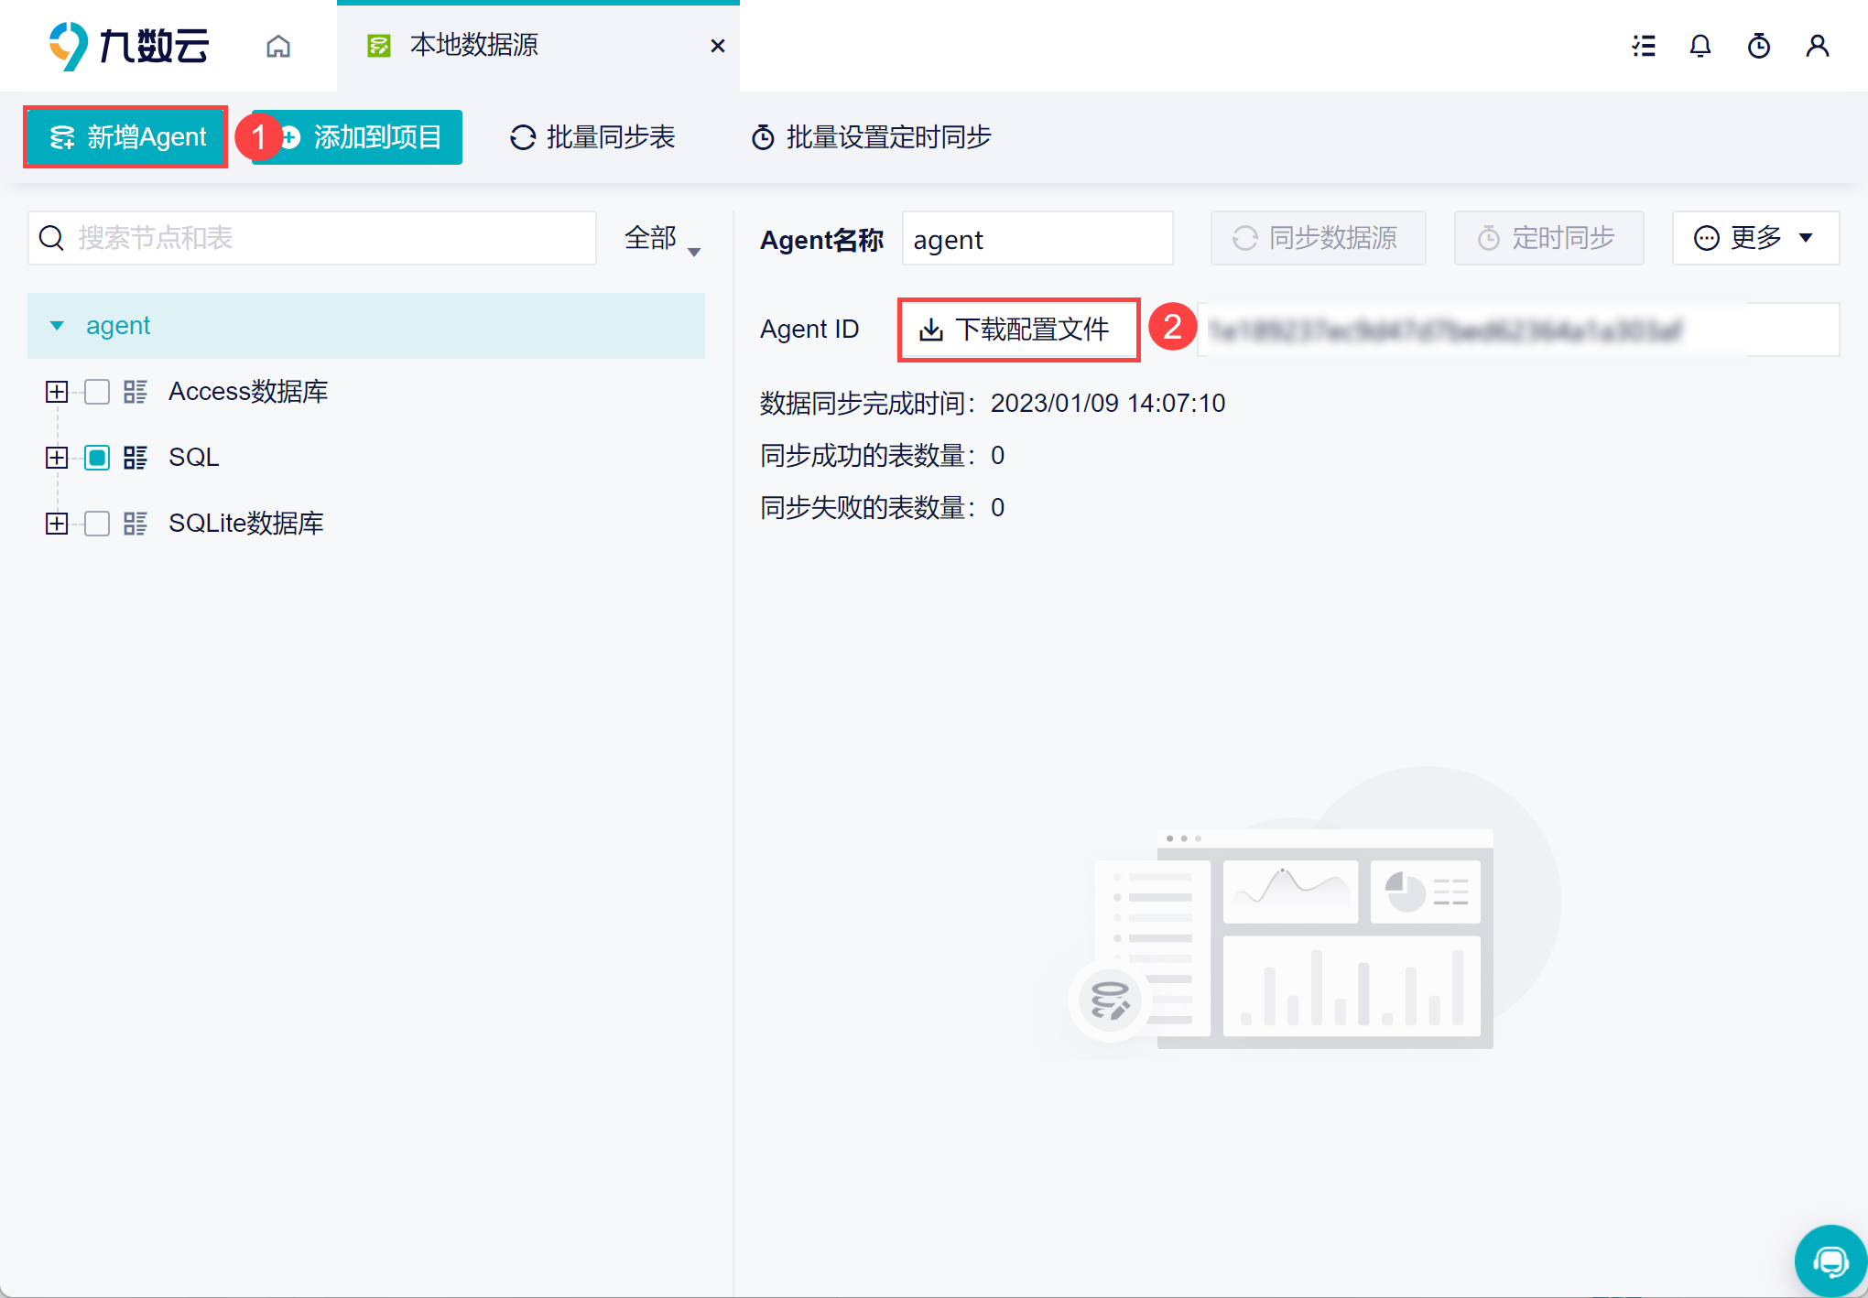
Task: Open the task list icon
Action: coord(1644,46)
